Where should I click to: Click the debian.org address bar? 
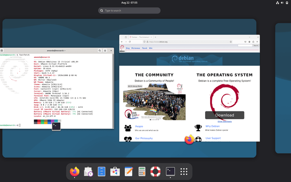(187, 42)
